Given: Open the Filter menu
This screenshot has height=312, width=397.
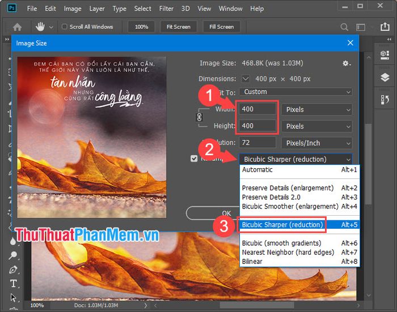Looking at the screenshot, I should coord(166,8).
